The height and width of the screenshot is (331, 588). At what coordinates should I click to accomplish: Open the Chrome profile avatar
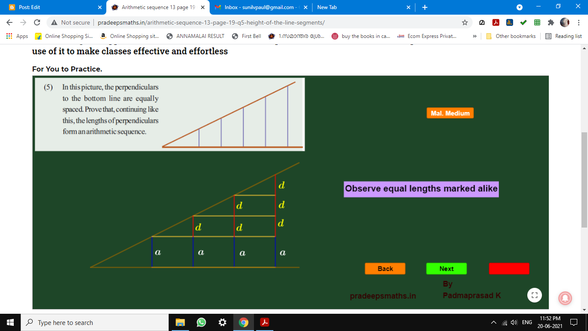click(564, 22)
